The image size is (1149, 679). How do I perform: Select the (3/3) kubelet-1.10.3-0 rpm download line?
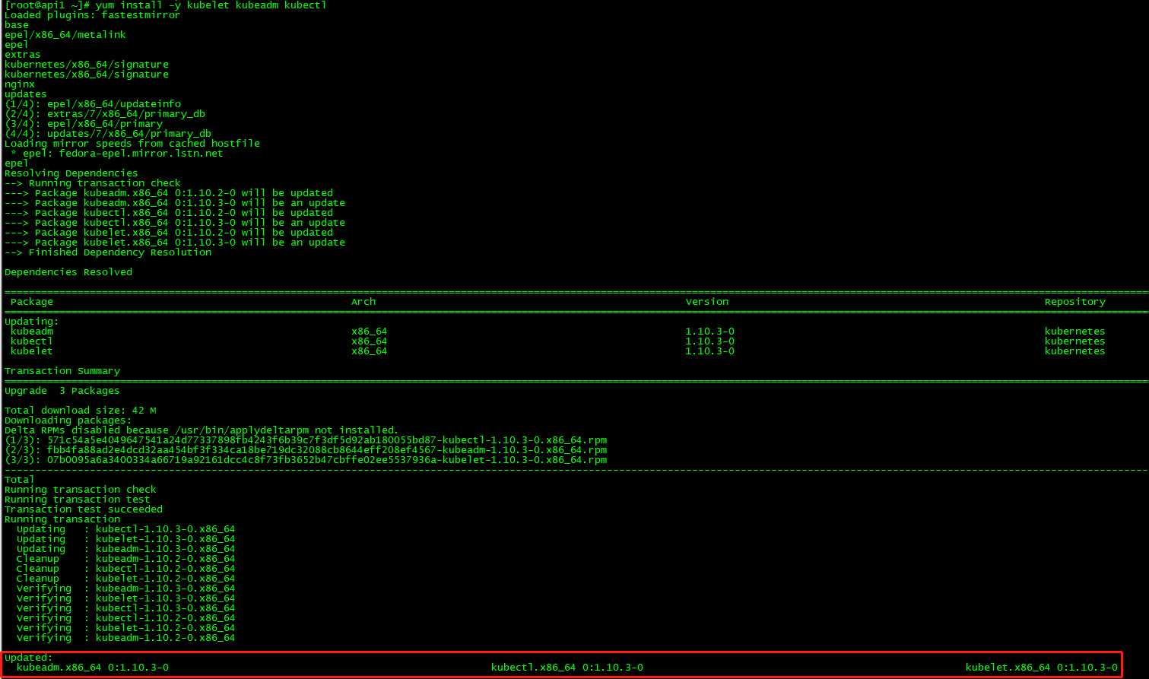pyautogui.click(x=306, y=460)
